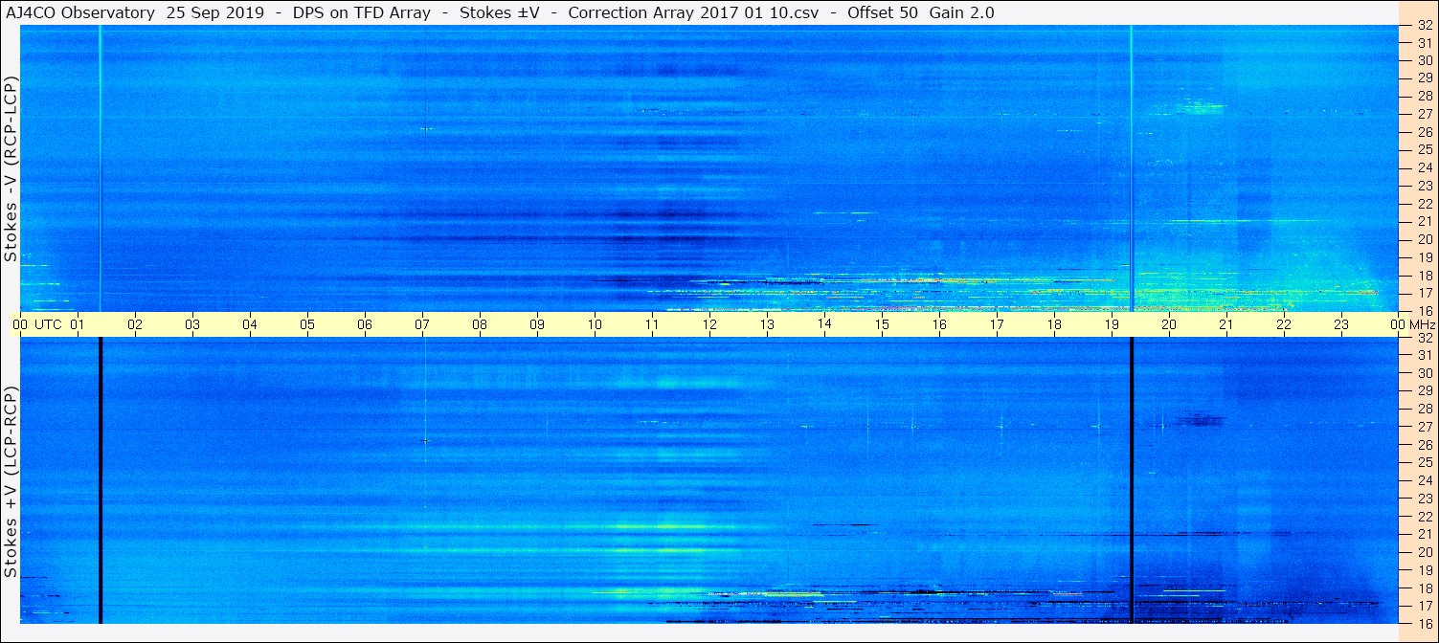
Task: Click 16 MHz on lower panel frequency scale
Action: (x=1424, y=623)
